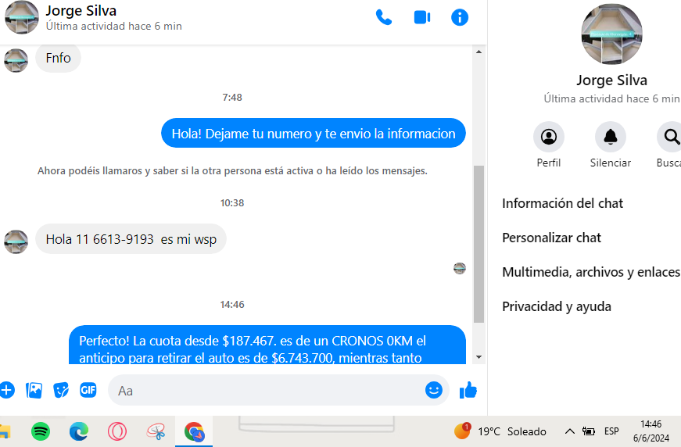Open the plus more-actions menu
Viewport: 681px width, 447px height.
pyautogui.click(x=6, y=390)
